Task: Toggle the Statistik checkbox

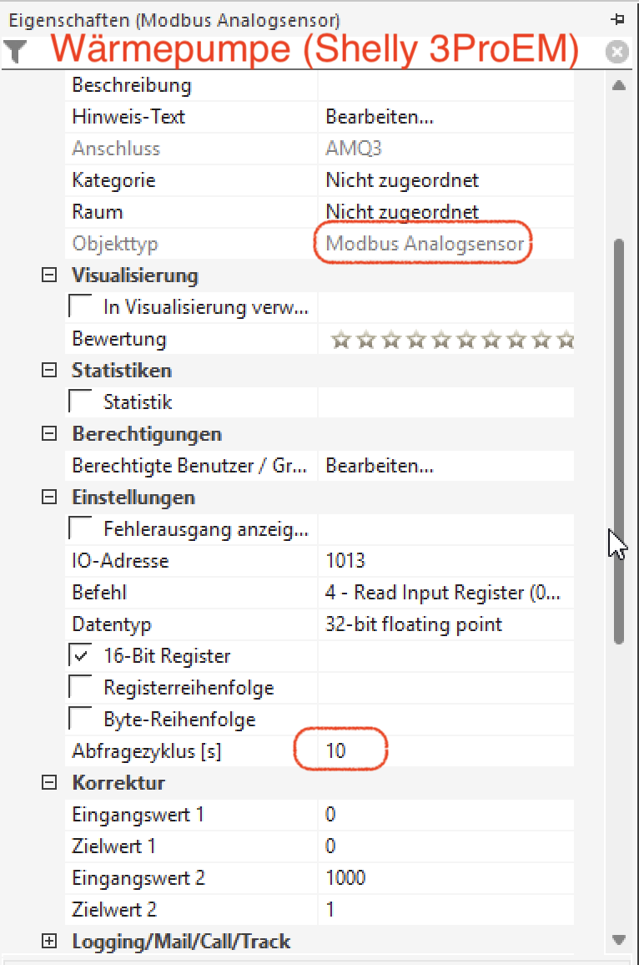Action: coord(82,402)
